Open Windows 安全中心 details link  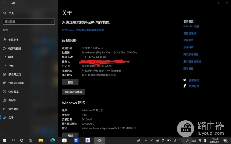coord(83,30)
